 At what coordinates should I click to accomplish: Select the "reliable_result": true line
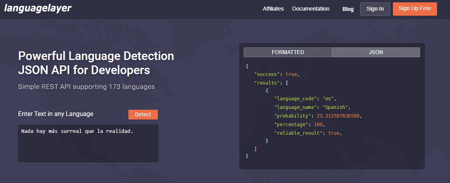click(x=309, y=133)
